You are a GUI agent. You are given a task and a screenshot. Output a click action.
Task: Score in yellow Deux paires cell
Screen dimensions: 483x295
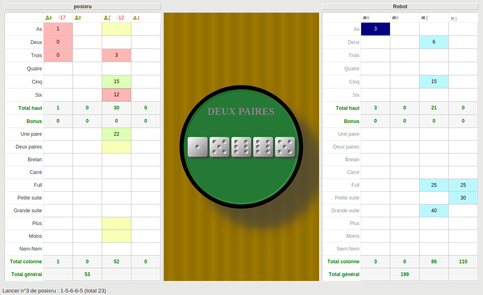click(x=117, y=147)
